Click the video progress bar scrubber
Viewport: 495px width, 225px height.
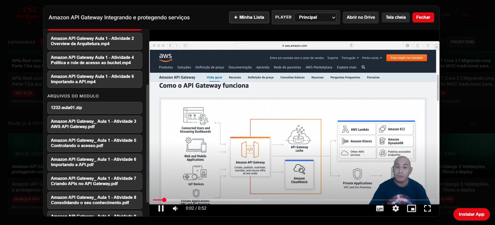164,200
